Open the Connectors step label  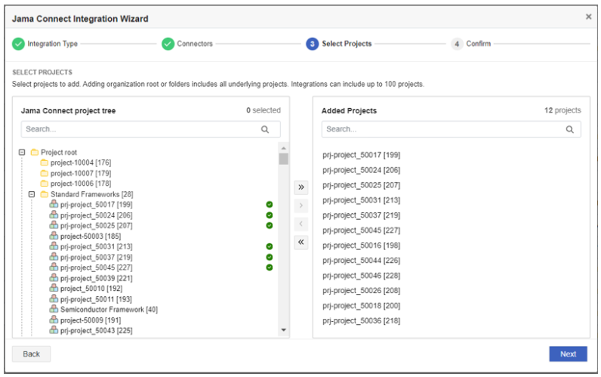pos(195,44)
